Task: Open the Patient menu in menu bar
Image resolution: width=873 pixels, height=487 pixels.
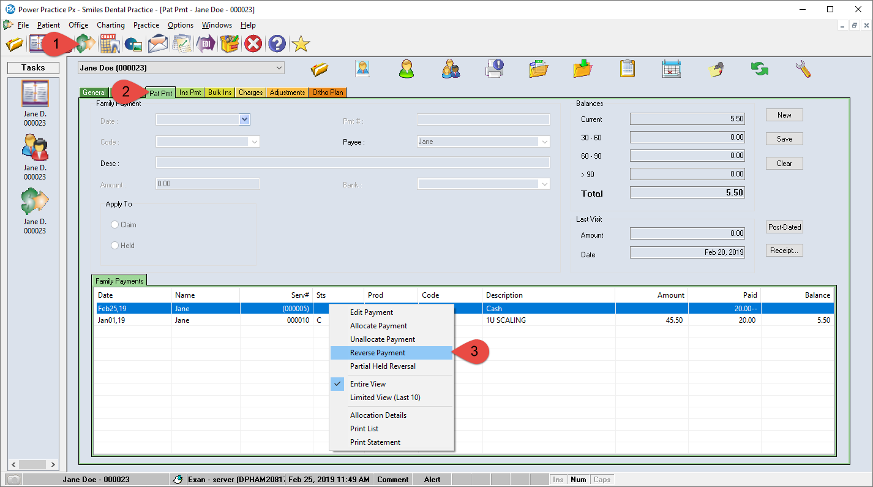Action: (x=48, y=25)
